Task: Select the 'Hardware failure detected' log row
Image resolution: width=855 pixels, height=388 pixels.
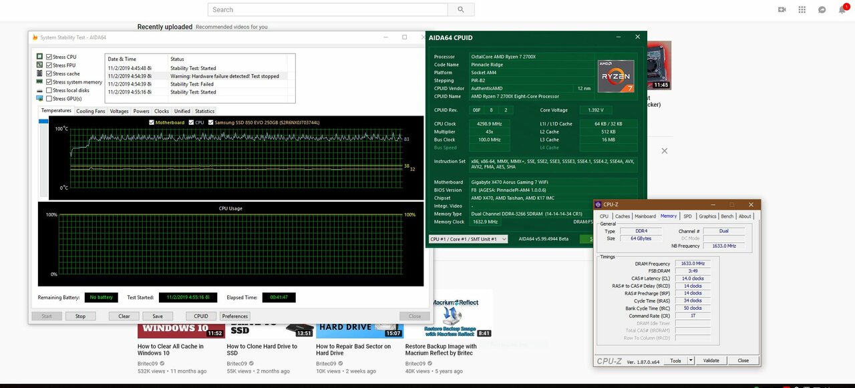Action: click(200, 76)
